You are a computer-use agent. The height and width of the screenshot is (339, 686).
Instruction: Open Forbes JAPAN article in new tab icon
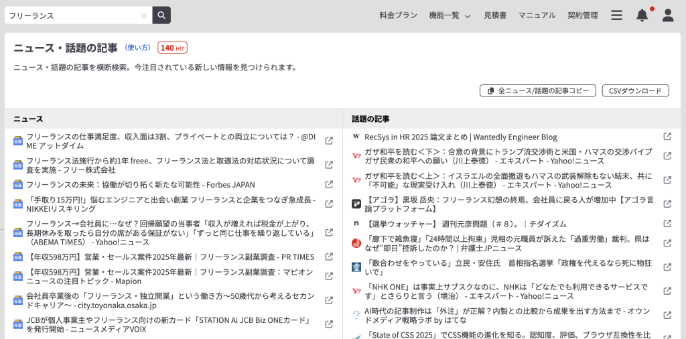click(329, 184)
